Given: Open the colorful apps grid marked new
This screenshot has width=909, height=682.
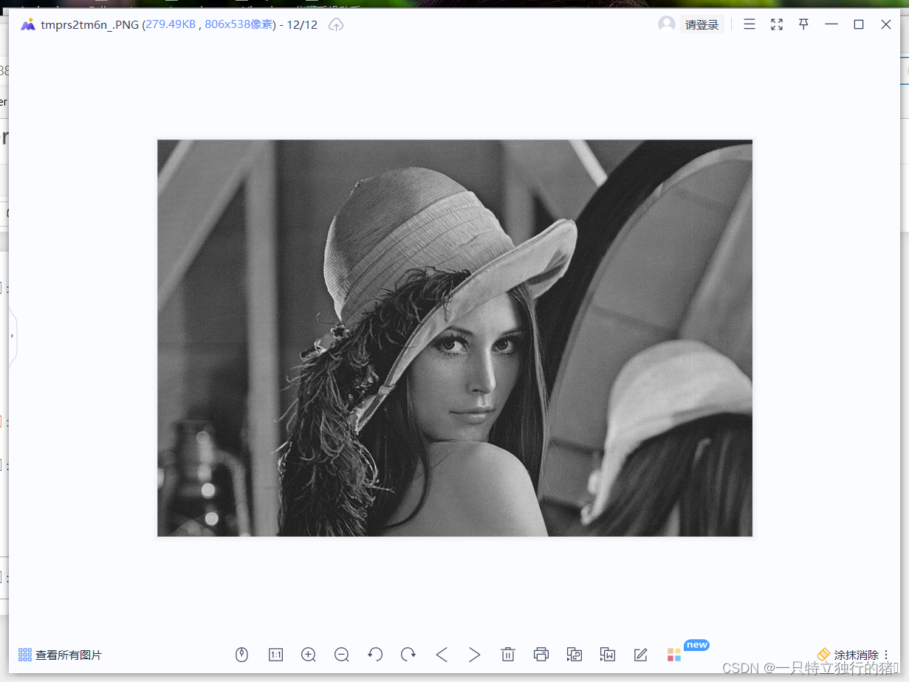Looking at the screenshot, I should click(674, 655).
